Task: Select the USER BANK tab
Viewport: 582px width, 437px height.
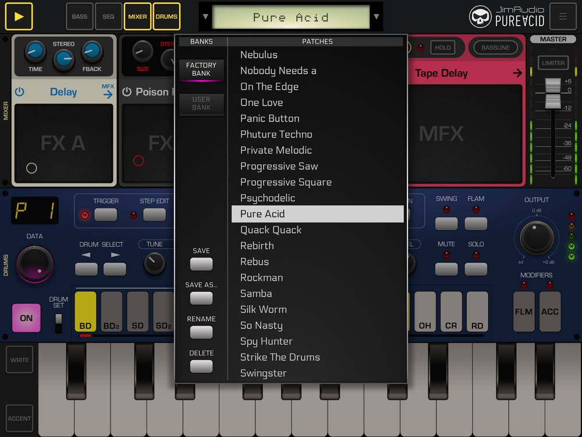Action: [201, 104]
